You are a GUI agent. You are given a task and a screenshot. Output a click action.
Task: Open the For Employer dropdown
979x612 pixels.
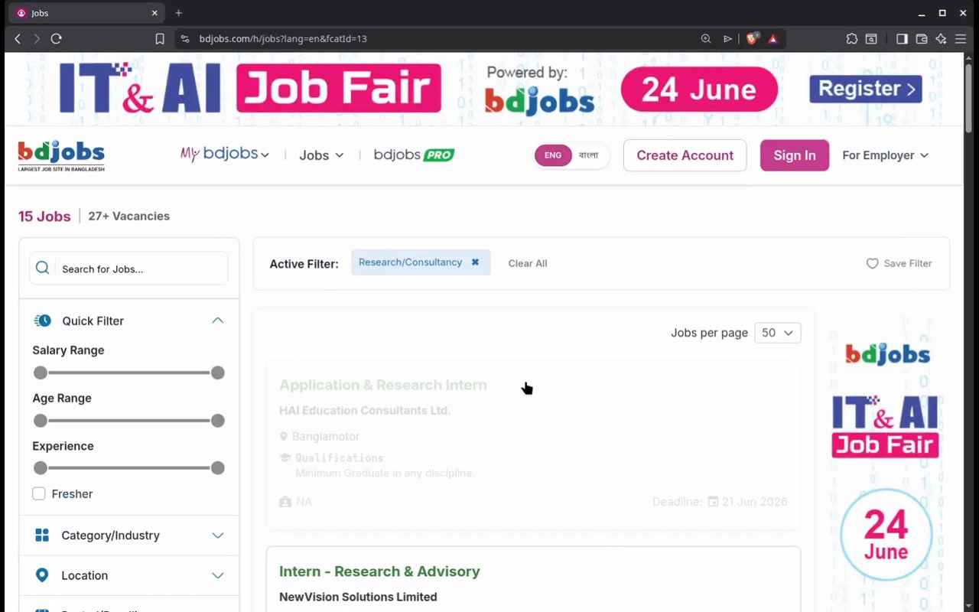pyautogui.click(x=886, y=155)
